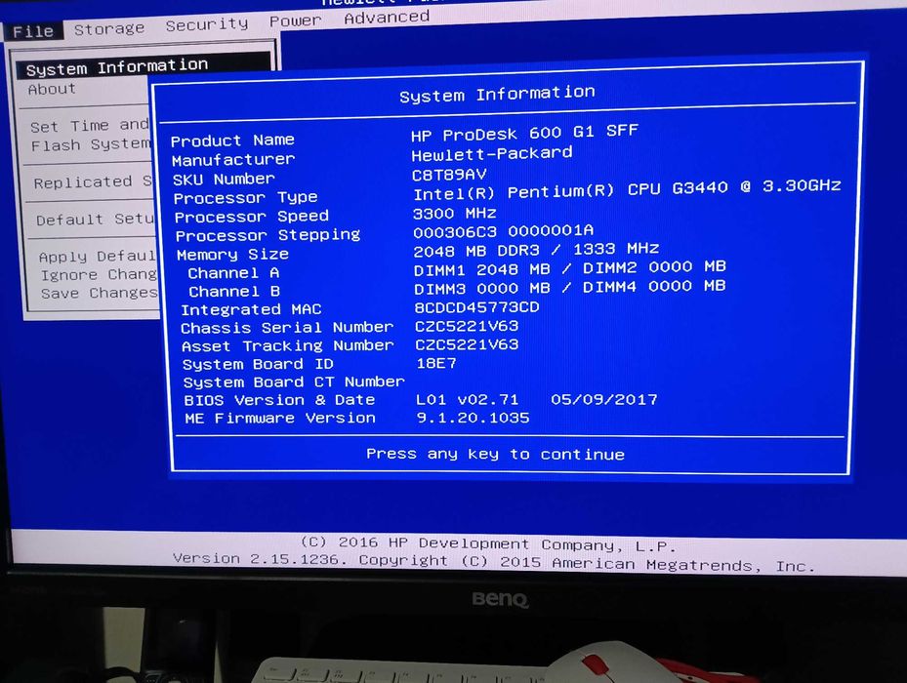Choose the Flash System ROM entry
Viewport: 907px width, 683px height.
[x=91, y=144]
